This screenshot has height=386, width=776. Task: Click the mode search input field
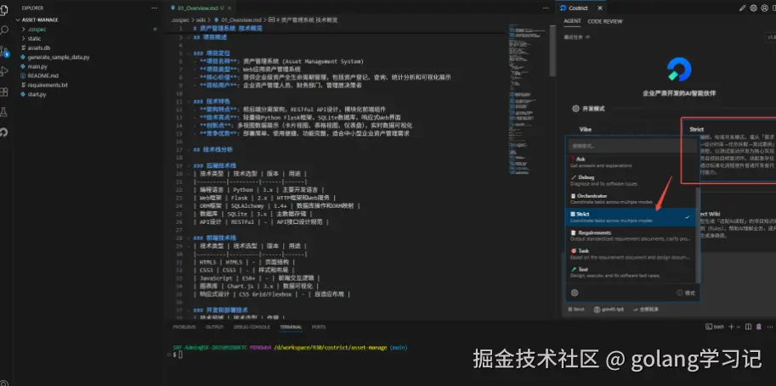[631, 146]
